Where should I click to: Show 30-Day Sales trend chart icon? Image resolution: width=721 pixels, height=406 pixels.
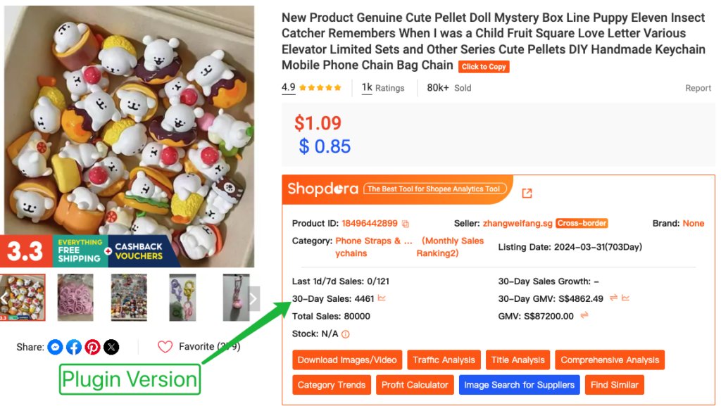382,298
